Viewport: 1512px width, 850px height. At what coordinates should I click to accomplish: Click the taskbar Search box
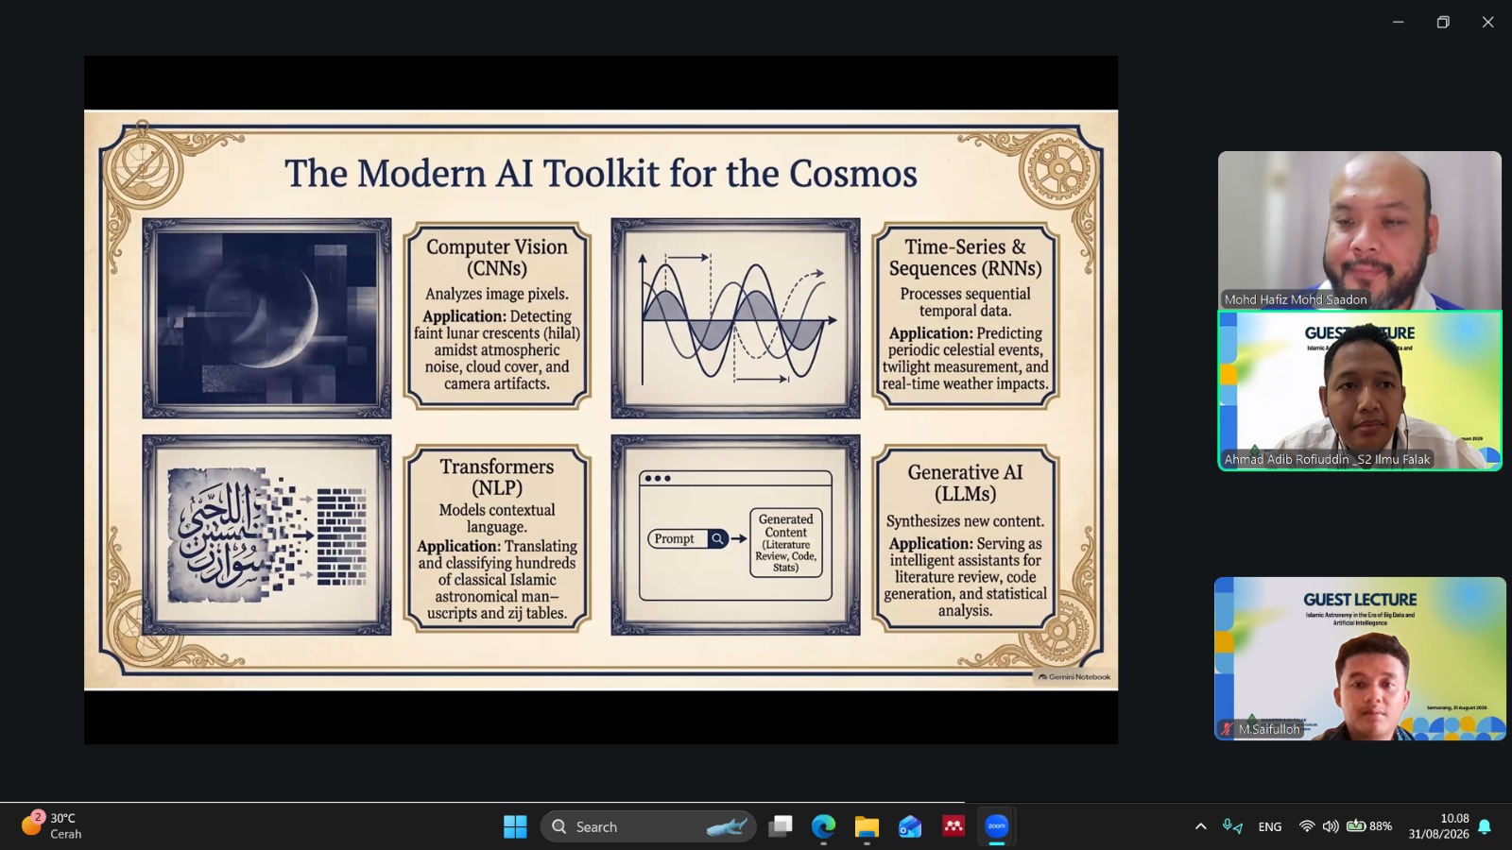coord(648,826)
